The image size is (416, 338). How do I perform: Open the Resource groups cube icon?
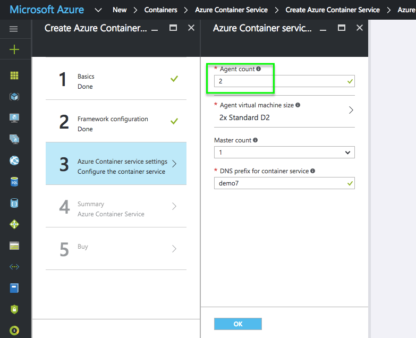14,97
